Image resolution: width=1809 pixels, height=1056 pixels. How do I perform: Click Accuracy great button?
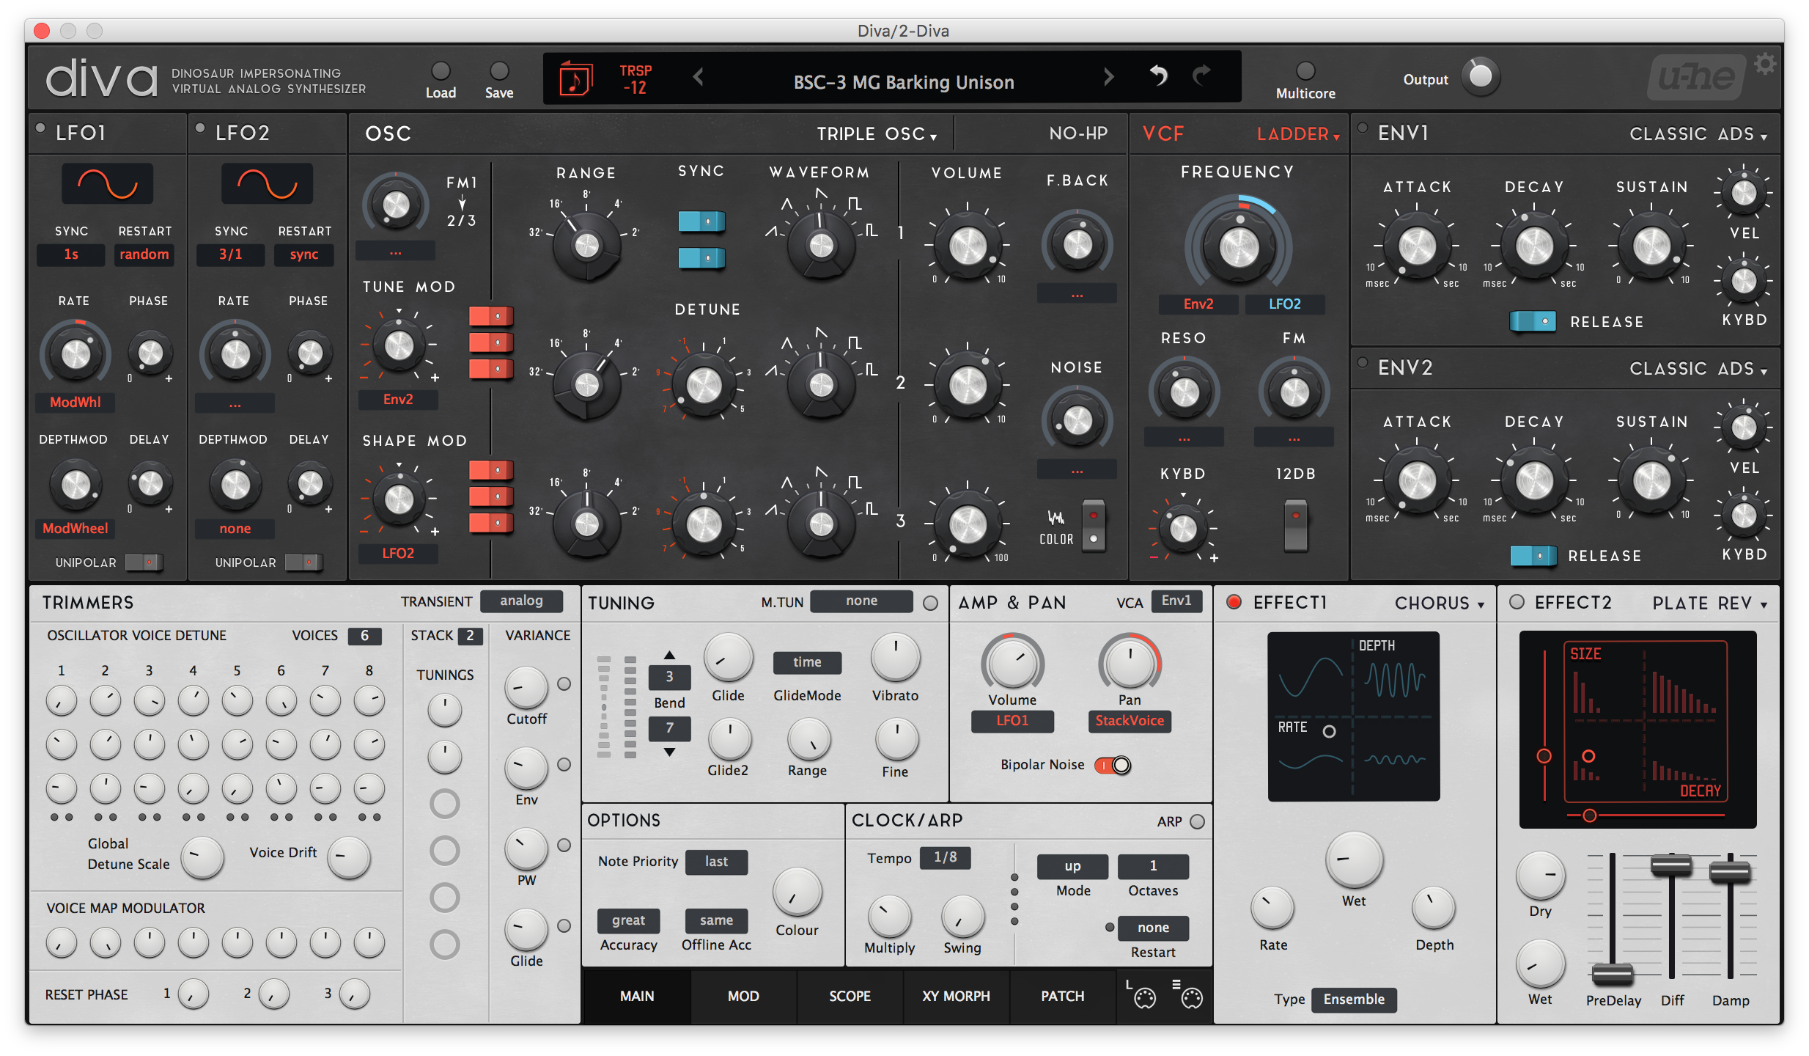[x=628, y=920]
